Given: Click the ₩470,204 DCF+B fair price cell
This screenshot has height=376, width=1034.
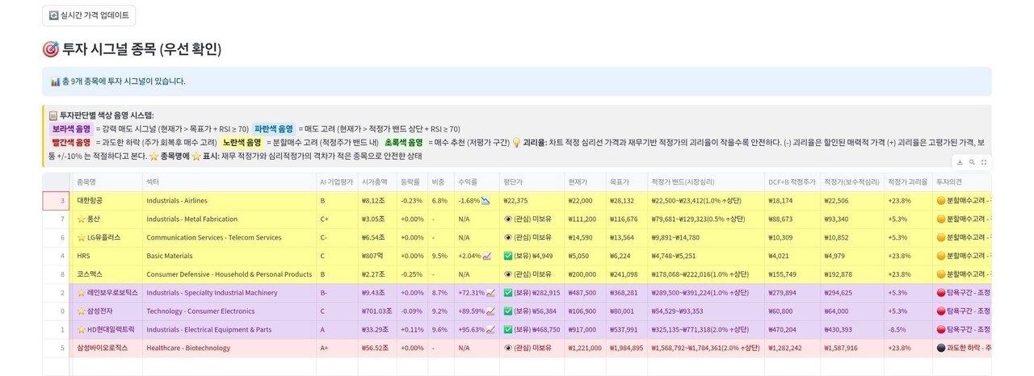Looking at the screenshot, I should [792, 329].
